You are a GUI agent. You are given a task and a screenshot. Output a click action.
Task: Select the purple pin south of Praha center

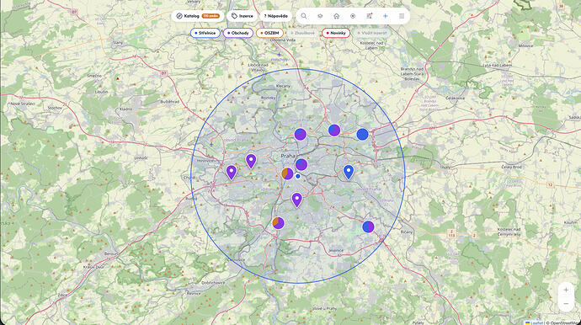pyautogui.click(x=296, y=200)
